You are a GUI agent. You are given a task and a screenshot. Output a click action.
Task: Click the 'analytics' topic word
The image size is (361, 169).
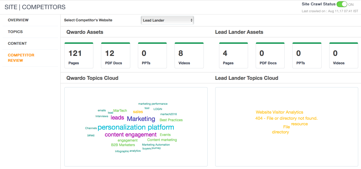tap(135, 151)
